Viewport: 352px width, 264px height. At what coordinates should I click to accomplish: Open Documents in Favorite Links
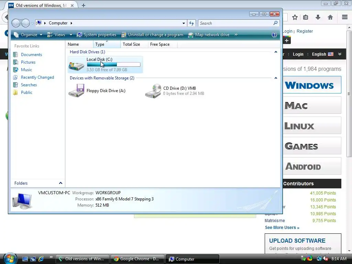pyautogui.click(x=31, y=55)
